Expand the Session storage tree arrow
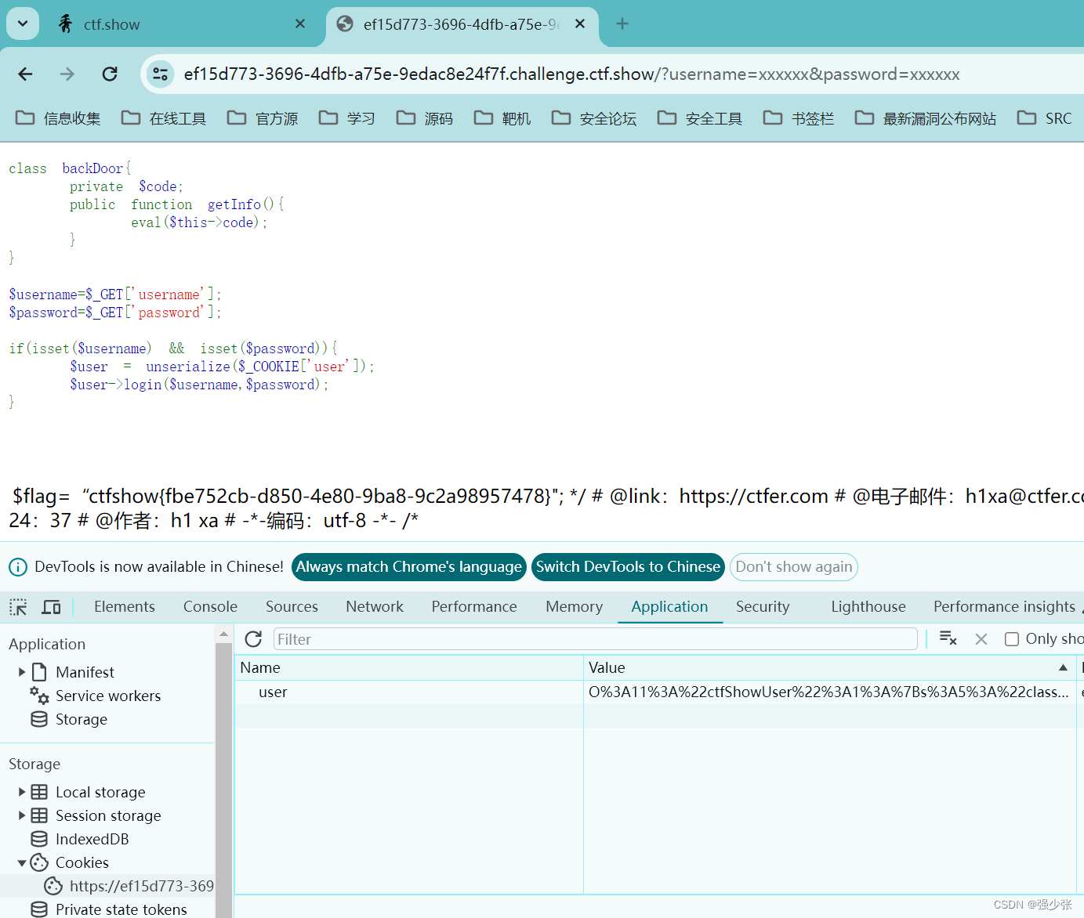Viewport: 1084px width, 918px height. (x=22, y=815)
